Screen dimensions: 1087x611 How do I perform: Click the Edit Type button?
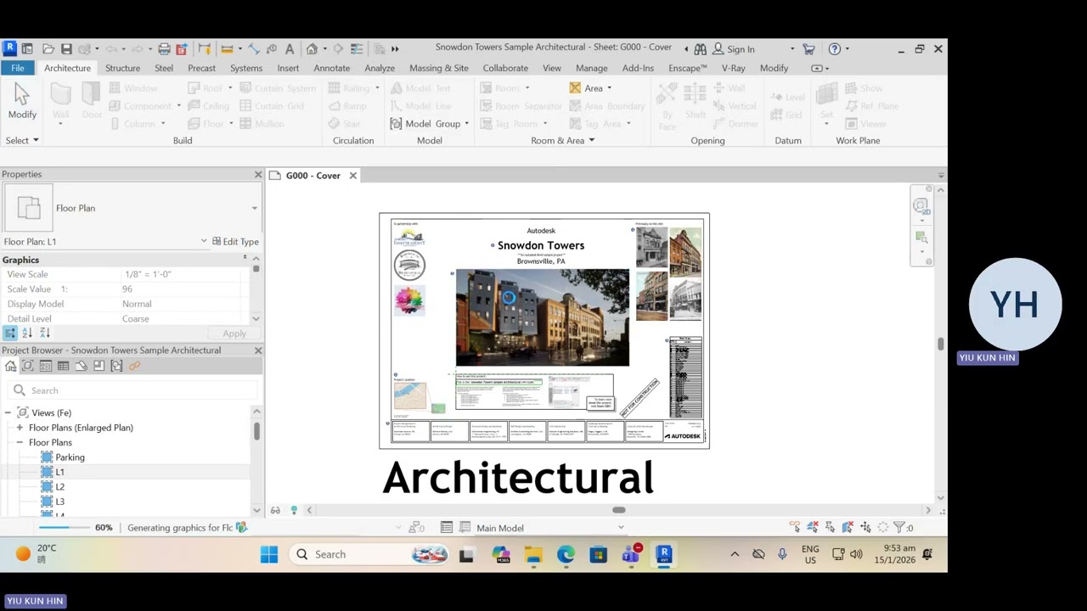point(235,241)
